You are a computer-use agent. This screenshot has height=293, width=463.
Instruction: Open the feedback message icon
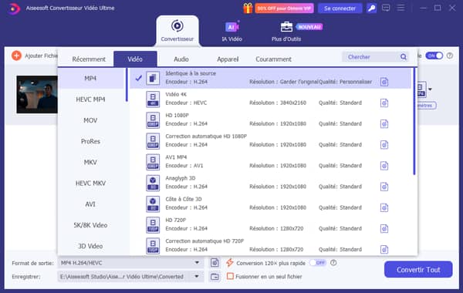click(x=386, y=8)
